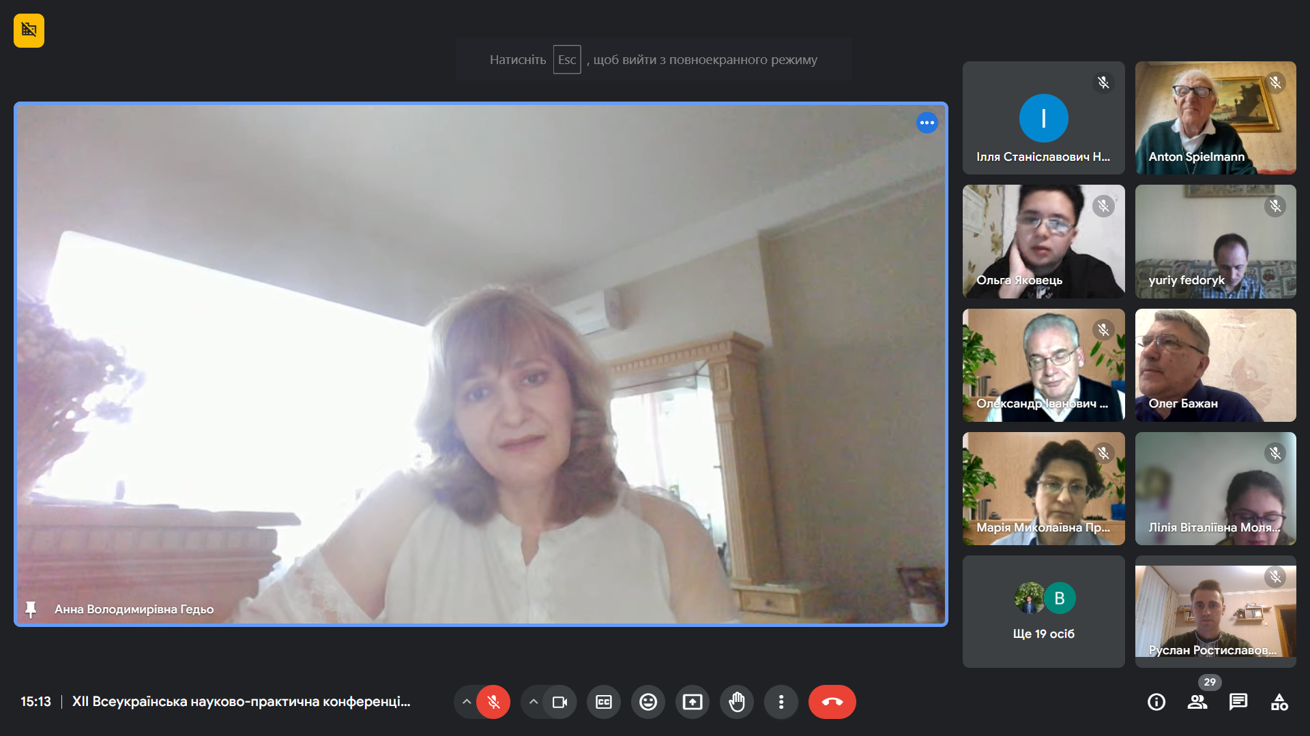Select Олег Бажан's video tile
The width and height of the screenshot is (1310, 736).
(1215, 365)
